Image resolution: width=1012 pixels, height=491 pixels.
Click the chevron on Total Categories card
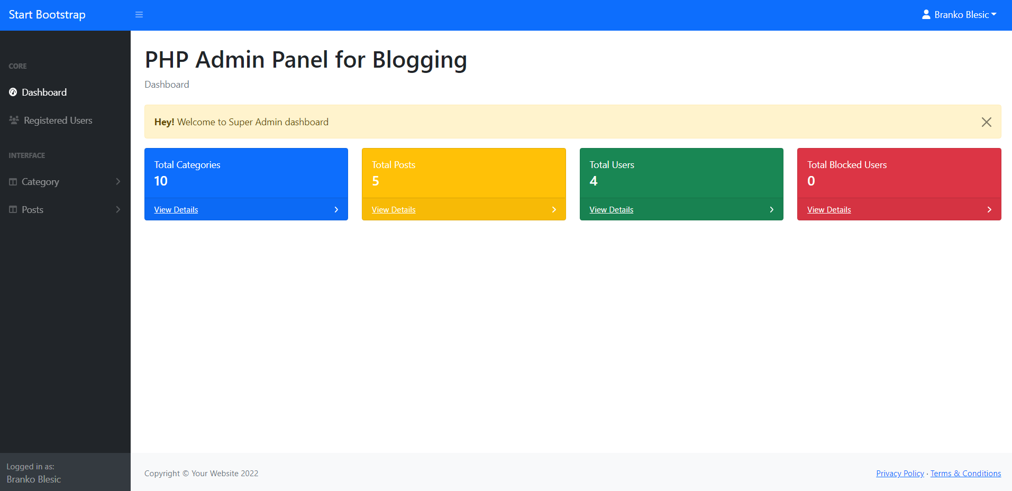pos(336,209)
